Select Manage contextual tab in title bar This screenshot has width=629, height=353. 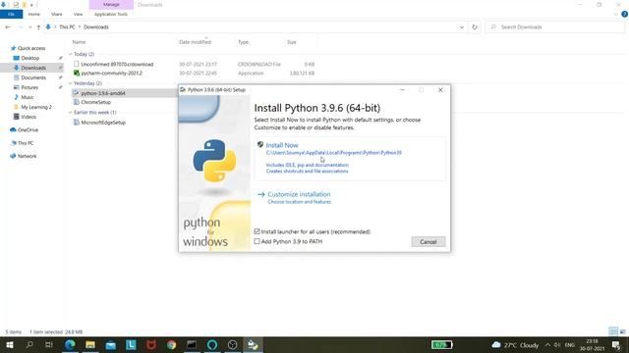(111, 4)
